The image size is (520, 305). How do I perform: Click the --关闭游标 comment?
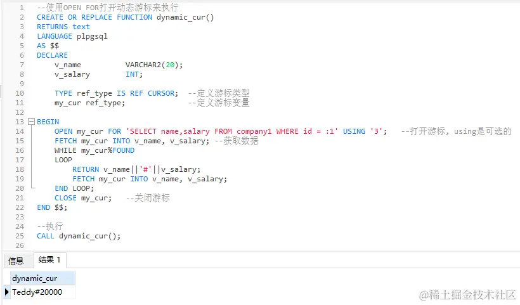(148, 198)
